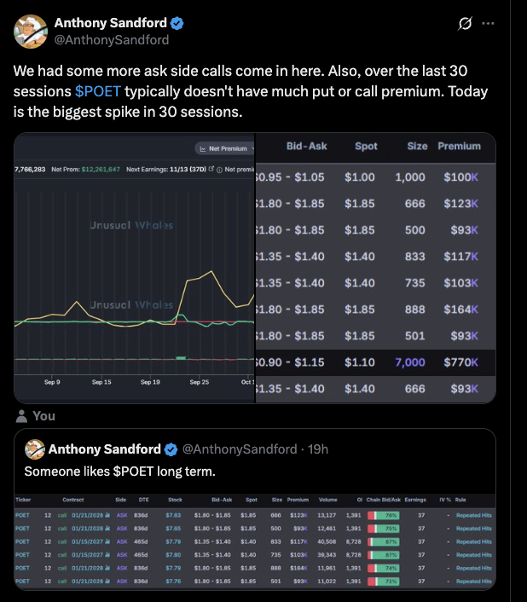Follow the $POET cashtag link

pos(97,91)
